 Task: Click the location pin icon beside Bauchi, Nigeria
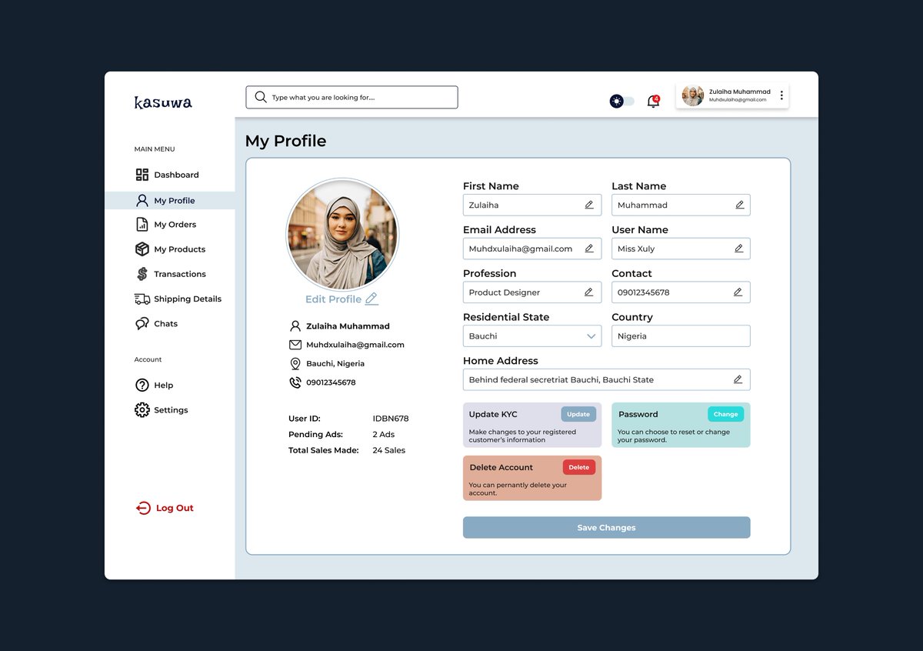click(295, 364)
